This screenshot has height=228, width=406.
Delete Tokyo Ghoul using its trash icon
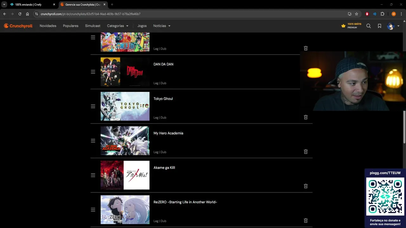[306, 117]
